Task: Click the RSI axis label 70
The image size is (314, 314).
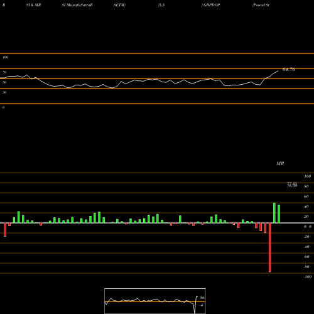Action: pyautogui.click(x=4, y=72)
